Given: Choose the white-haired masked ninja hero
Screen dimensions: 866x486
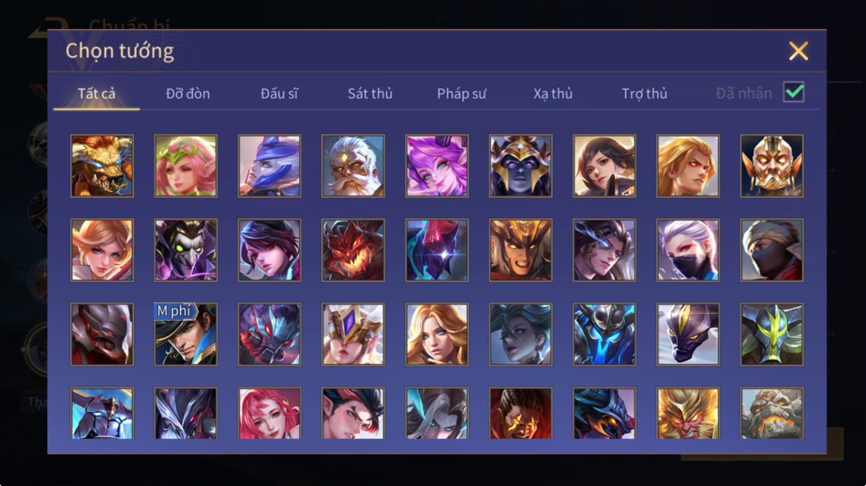Looking at the screenshot, I should (688, 250).
